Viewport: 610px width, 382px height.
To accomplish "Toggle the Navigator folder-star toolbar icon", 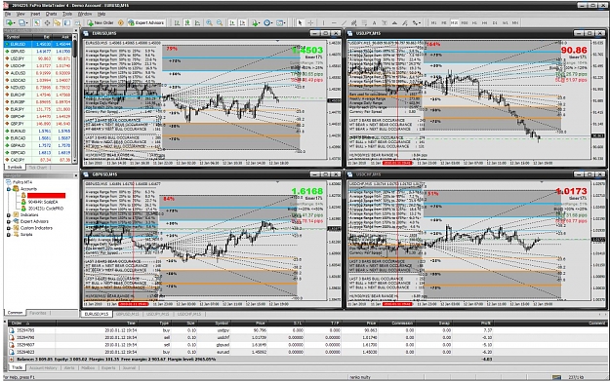I will 57,23.
